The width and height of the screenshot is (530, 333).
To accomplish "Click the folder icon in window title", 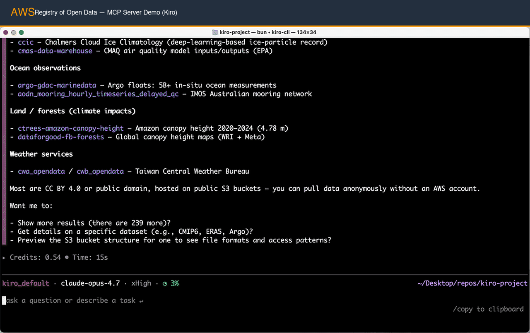I will pyautogui.click(x=215, y=32).
